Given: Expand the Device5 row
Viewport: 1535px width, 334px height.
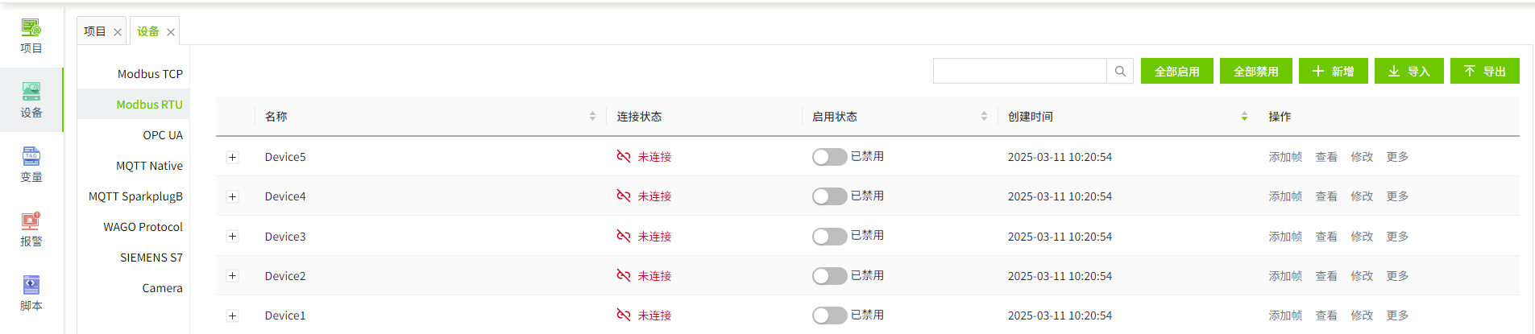Looking at the screenshot, I should [x=233, y=157].
